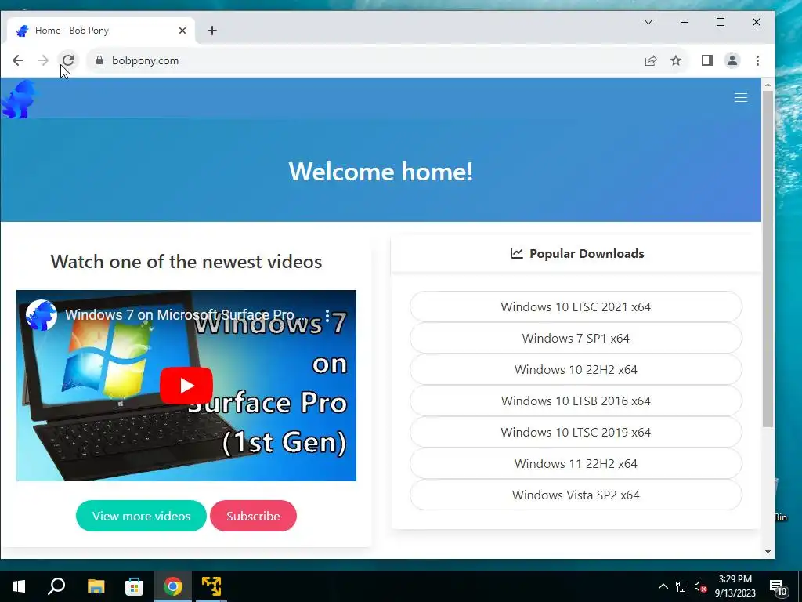Open the Chrome profile avatar menu
802x602 pixels.
(x=732, y=60)
